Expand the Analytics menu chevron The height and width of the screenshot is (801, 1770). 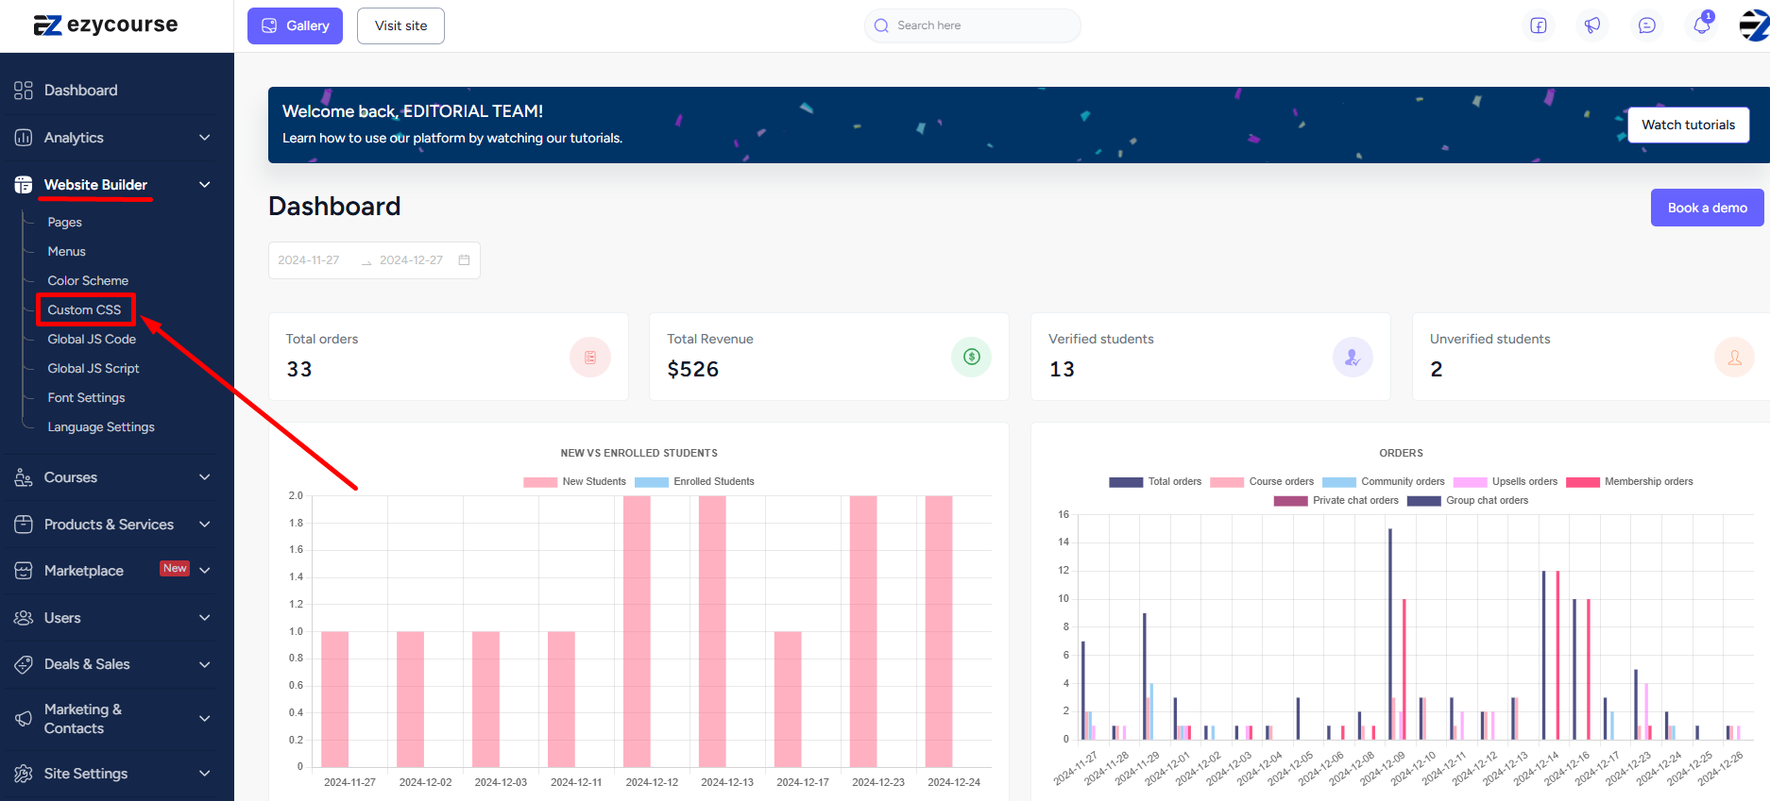(x=205, y=138)
